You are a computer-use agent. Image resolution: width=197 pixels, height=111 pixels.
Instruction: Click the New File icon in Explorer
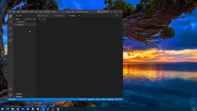point(26,19)
